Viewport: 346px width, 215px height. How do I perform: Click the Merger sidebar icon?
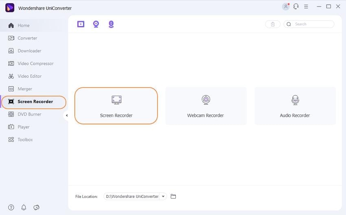[11, 89]
